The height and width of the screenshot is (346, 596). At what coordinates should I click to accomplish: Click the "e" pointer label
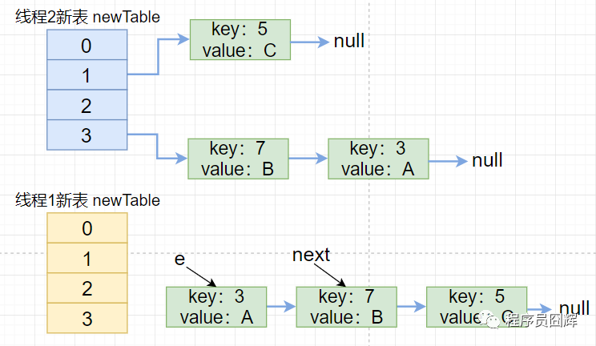(179, 261)
